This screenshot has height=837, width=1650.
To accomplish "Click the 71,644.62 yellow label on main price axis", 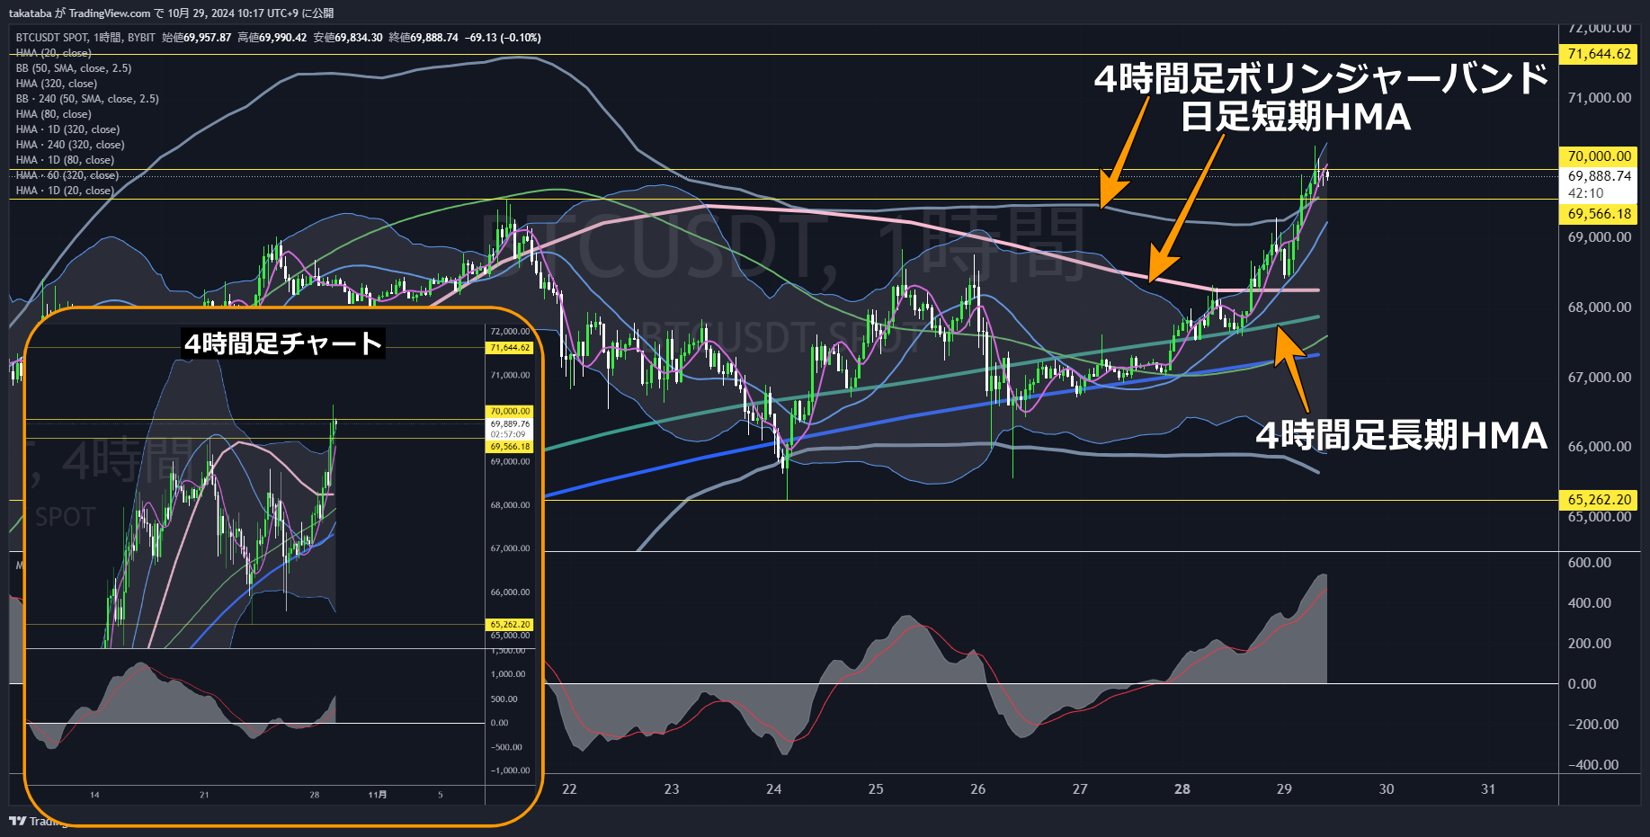I will tap(1600, 54).
